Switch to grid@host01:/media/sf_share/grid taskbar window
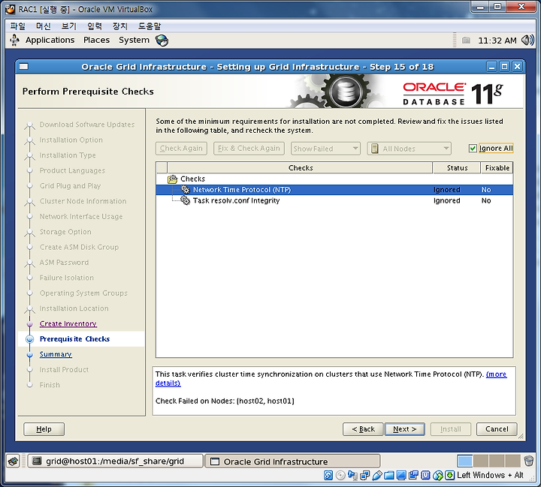This screenshot has height=487, width=541. (115, 461)
